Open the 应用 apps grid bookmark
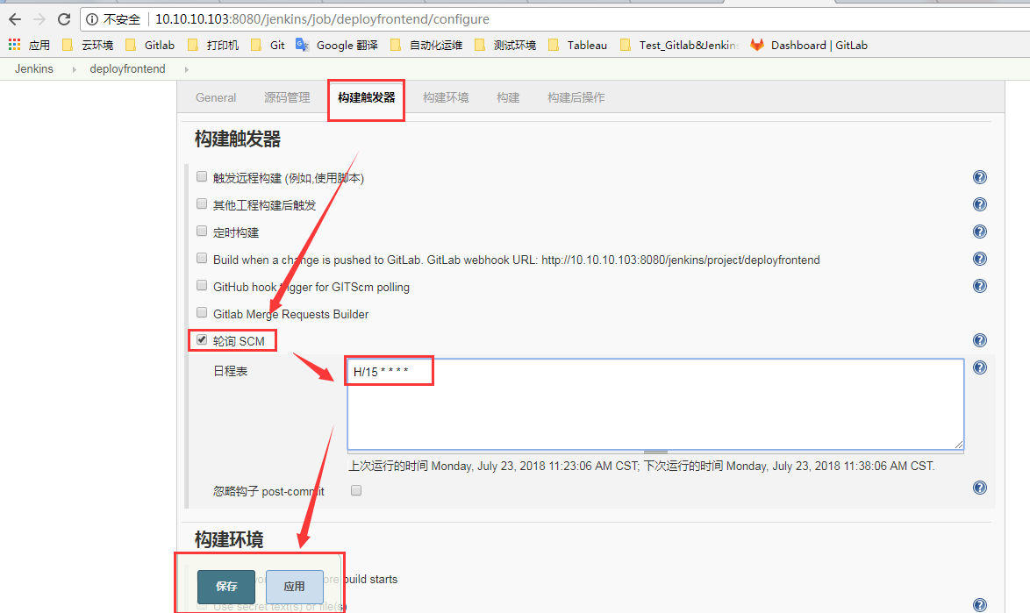The image size is (1030, 613). click(x=29, y=45)
